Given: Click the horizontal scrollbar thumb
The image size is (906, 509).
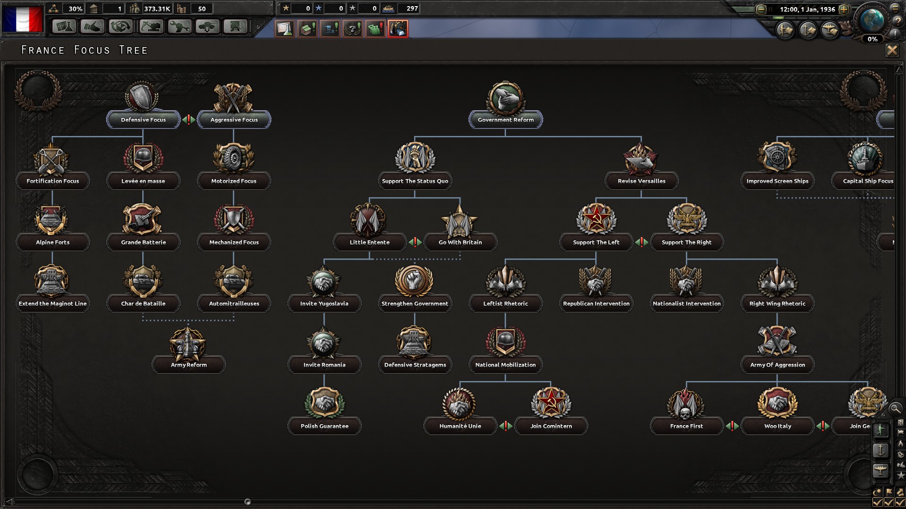Looking at the screenshot, I should [247, 502].
